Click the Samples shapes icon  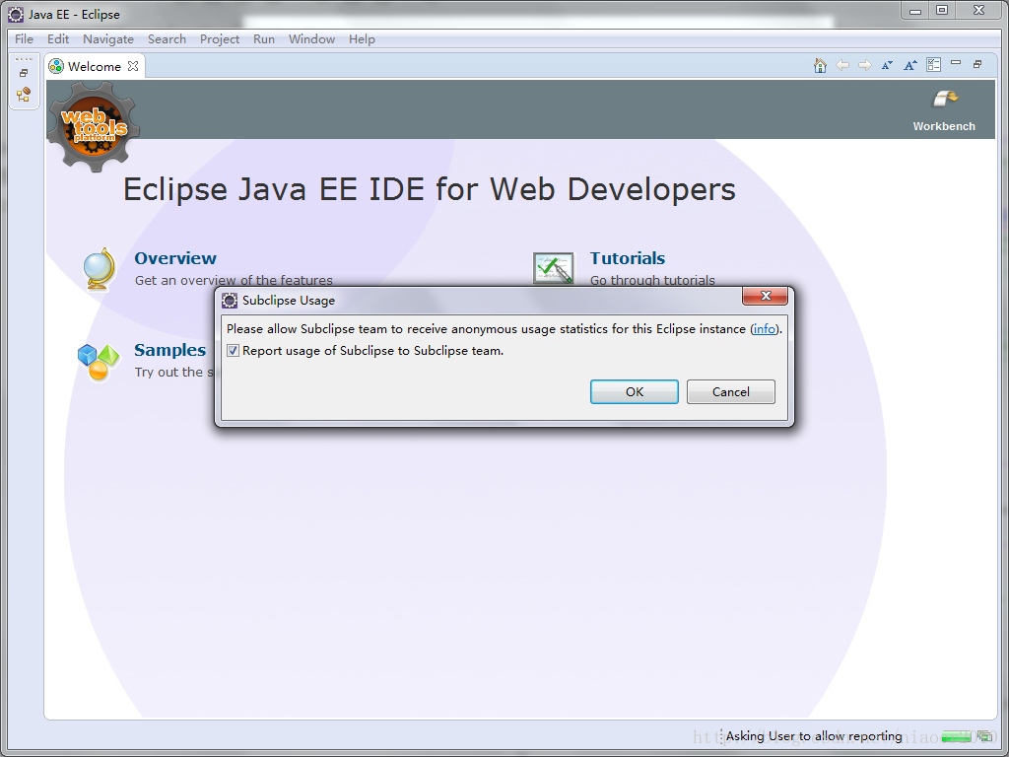pos(99,362)
